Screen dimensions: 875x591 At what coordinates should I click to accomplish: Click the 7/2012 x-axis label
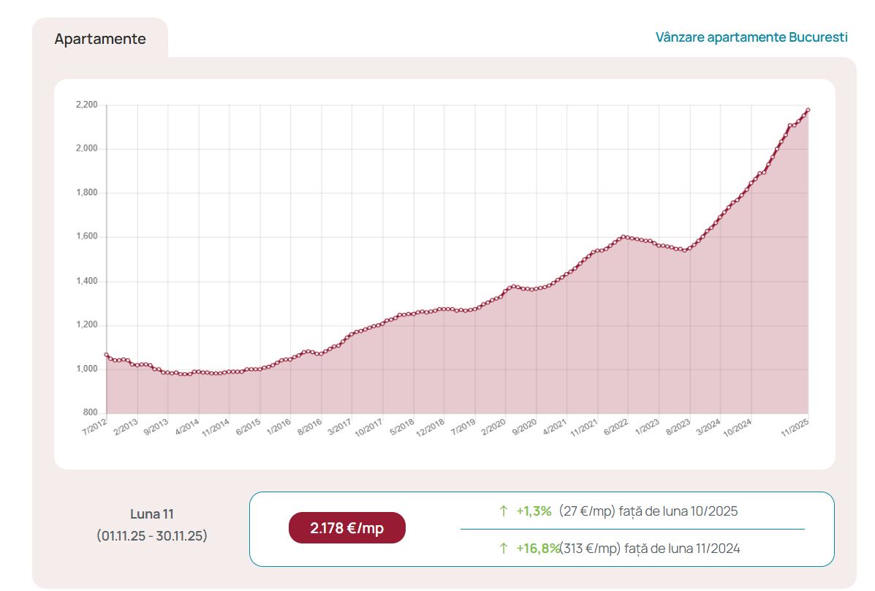pyautogui.click(x=94, y=428)
